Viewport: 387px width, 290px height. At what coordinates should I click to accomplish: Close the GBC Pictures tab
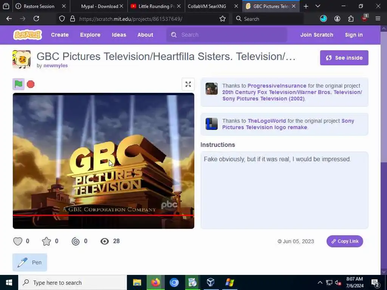tap(293, 6)
